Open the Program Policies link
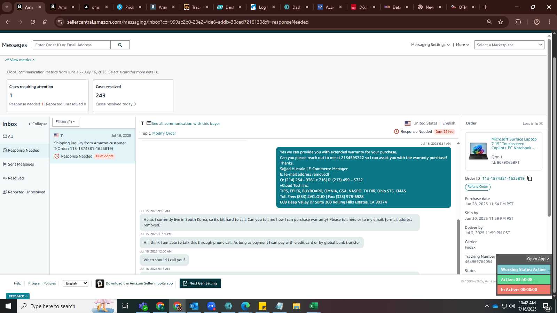Screen dimensions: 557x313 pos(42,283)
